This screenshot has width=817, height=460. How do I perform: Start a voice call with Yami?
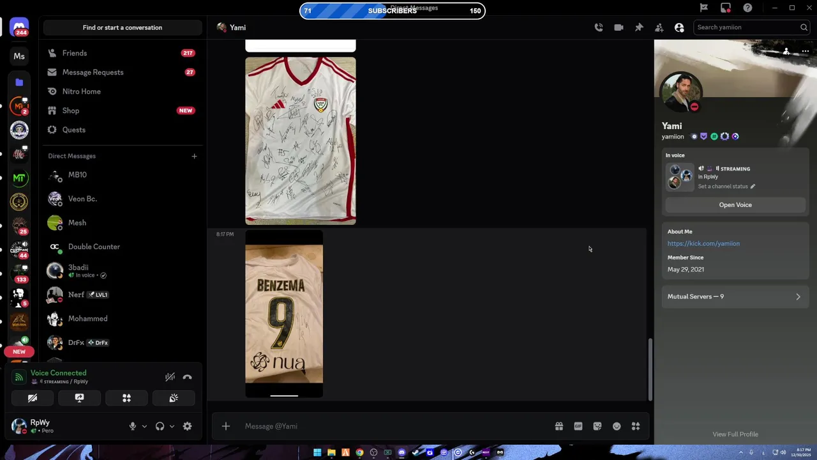pos(598,27)
